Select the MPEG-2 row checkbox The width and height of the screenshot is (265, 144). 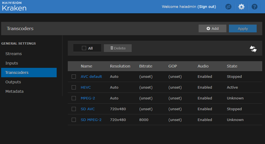click(74, 98)
